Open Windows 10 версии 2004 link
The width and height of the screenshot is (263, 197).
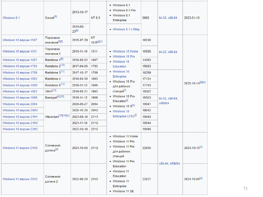tap(20, 104)
